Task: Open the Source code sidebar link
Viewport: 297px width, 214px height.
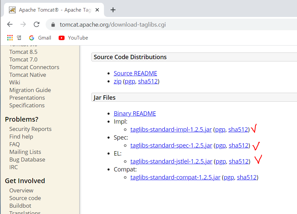Action: pos(25,198)
